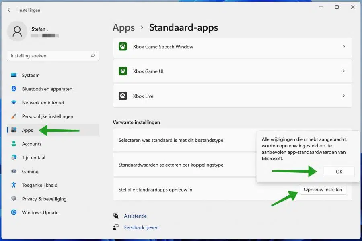Click the Windows Update sync icon
Image resolution: width=362 pixels, height=241 pixels.
click(14, 212)
